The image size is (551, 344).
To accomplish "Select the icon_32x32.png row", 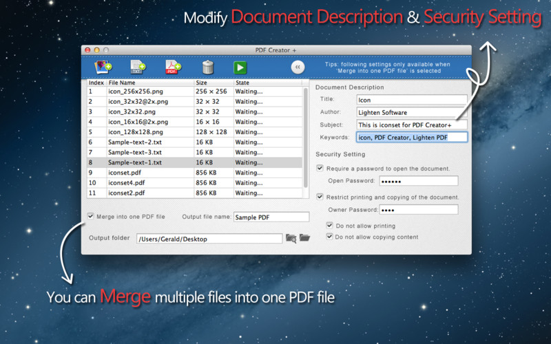I will coord(194,111).
